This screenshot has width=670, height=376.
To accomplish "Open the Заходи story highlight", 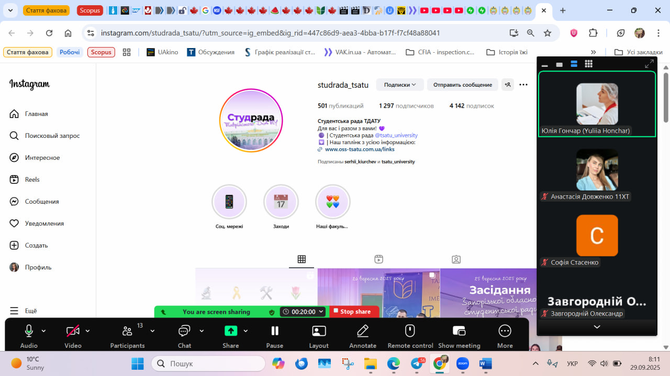I will [281, 207].
